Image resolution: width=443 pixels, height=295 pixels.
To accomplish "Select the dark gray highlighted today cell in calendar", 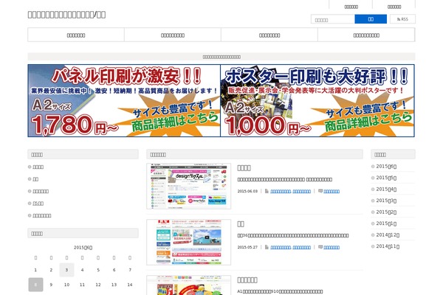I will coord(35,285).
